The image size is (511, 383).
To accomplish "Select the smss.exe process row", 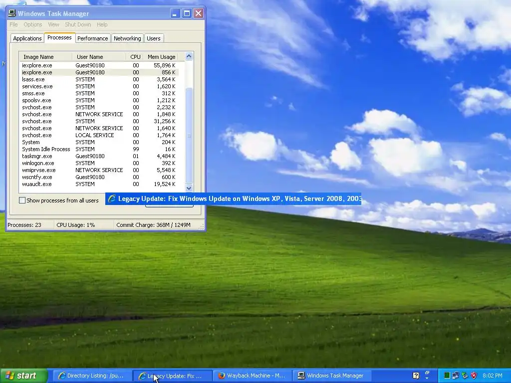I will coord(99,93).
